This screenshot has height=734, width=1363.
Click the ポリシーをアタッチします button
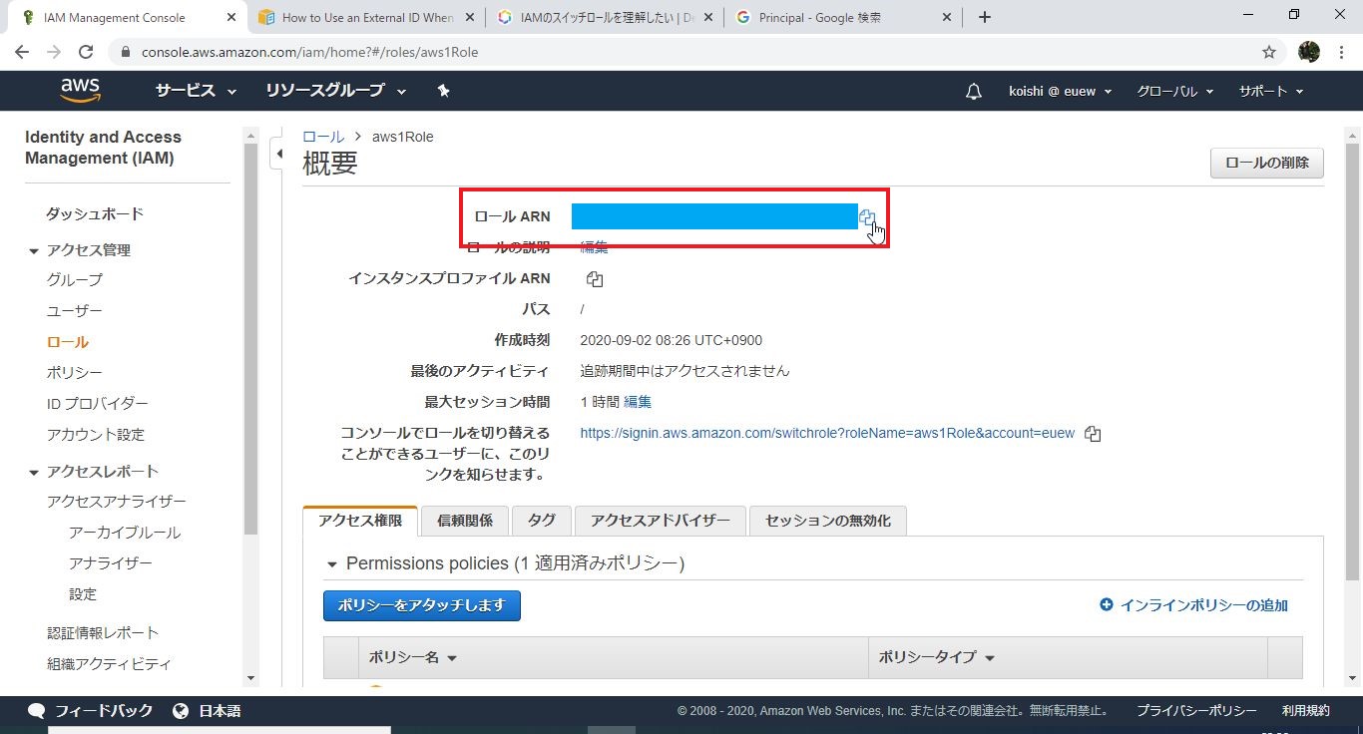[x=422, y=605]
